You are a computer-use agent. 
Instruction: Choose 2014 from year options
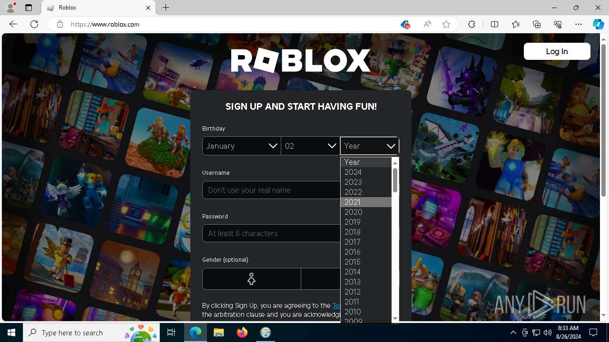tap(366, 272)
